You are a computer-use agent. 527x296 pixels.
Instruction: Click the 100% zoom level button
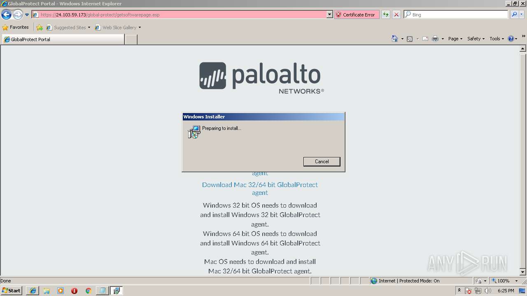[x=501, y=281]
